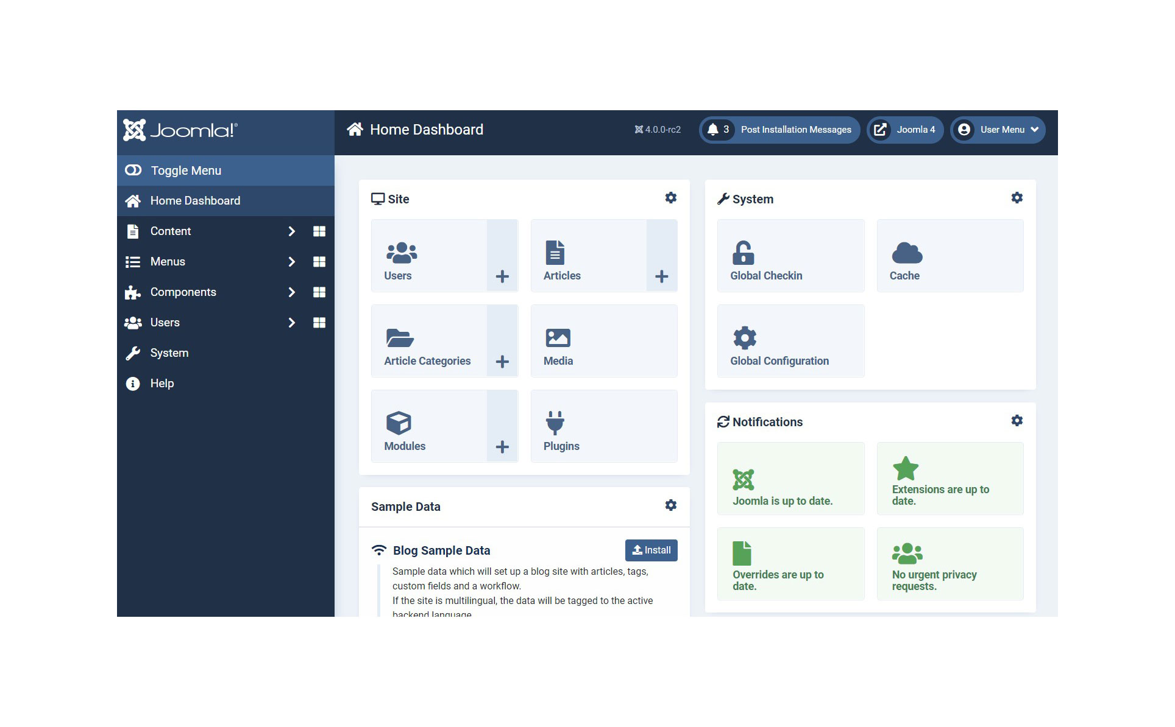Click the Joomla is up to date tile

pyautogui.click(x=791, y=479)
